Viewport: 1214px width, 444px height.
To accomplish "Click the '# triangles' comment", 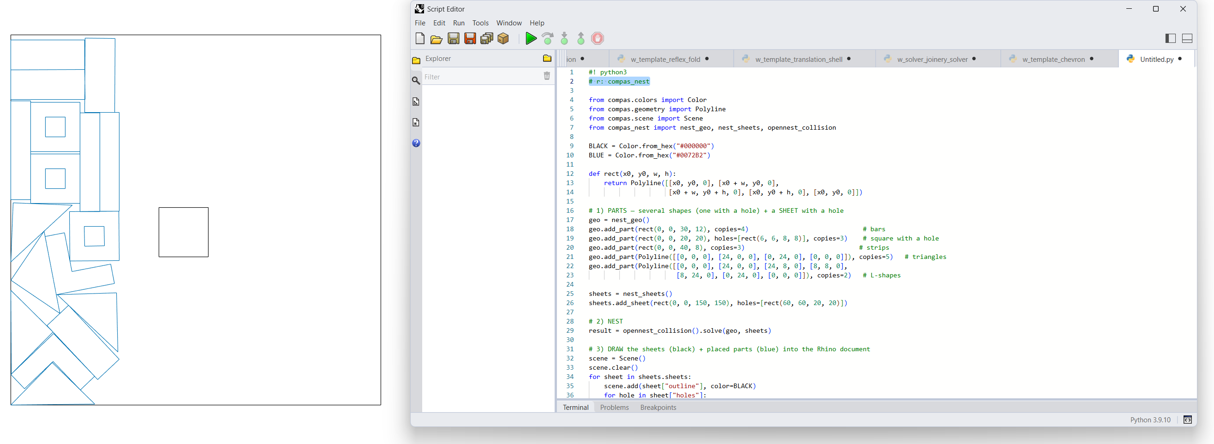I will tap(925, 257).
